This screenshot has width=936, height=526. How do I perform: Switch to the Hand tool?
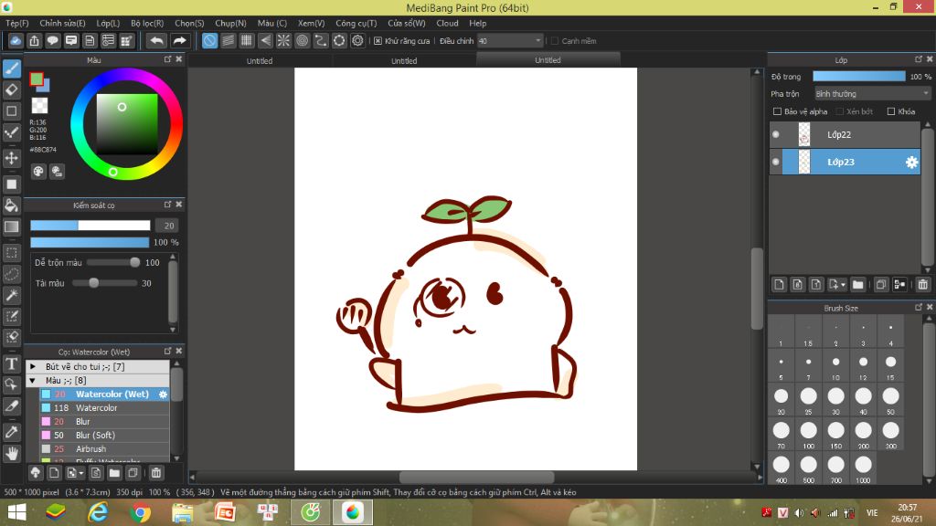pos(11,453)
